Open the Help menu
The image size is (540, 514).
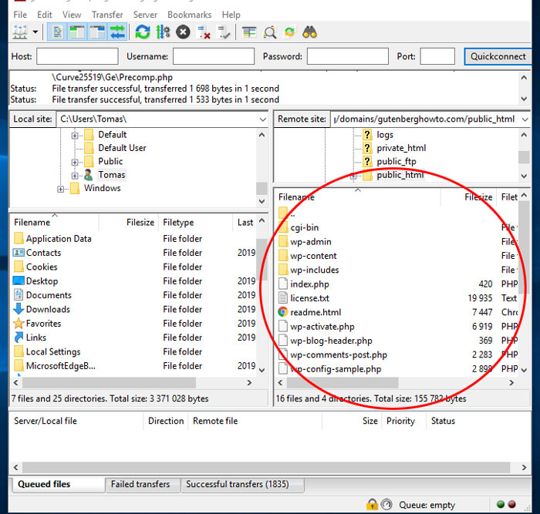click(x=231, y=15)
